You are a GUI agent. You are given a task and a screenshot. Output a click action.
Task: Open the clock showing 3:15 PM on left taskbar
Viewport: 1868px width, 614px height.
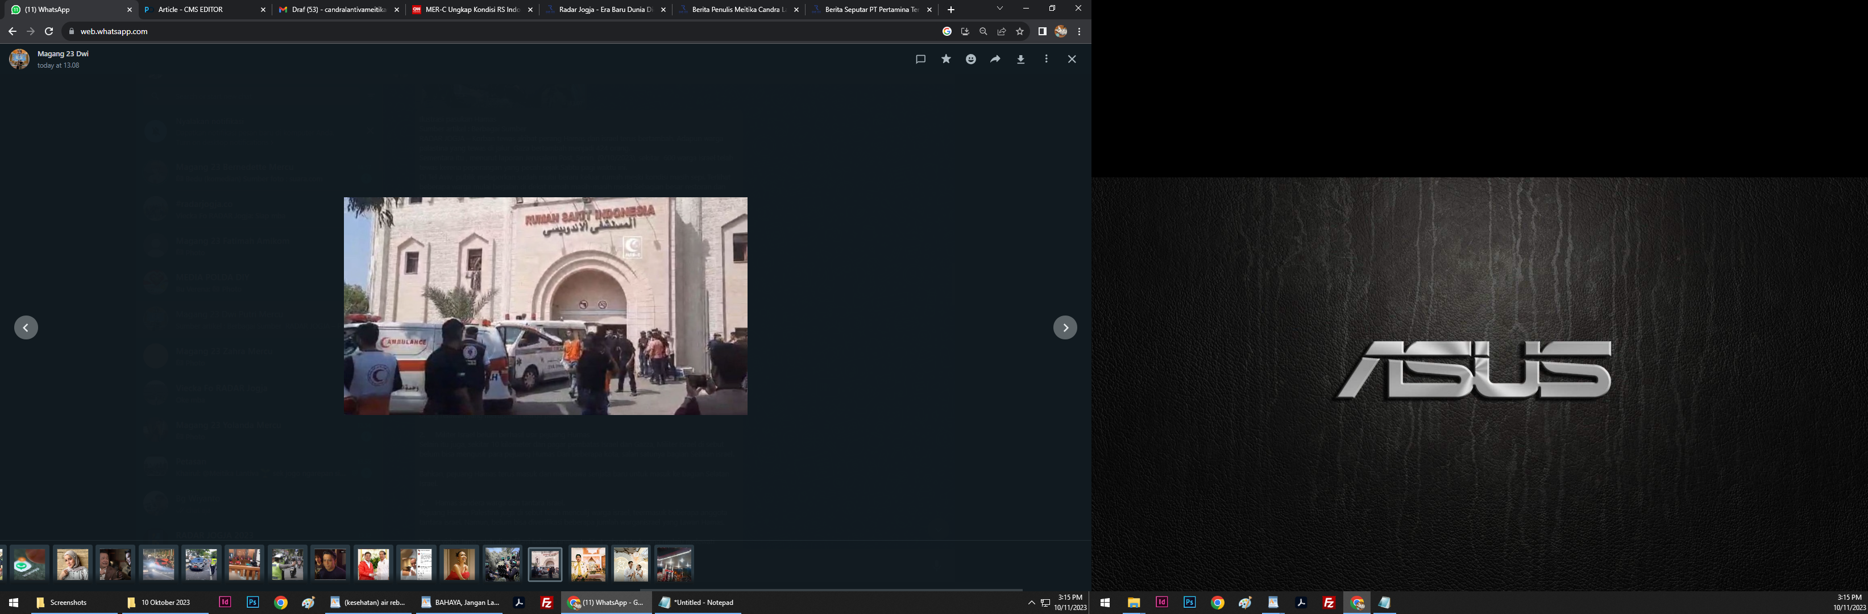[x=1070, y=603]
